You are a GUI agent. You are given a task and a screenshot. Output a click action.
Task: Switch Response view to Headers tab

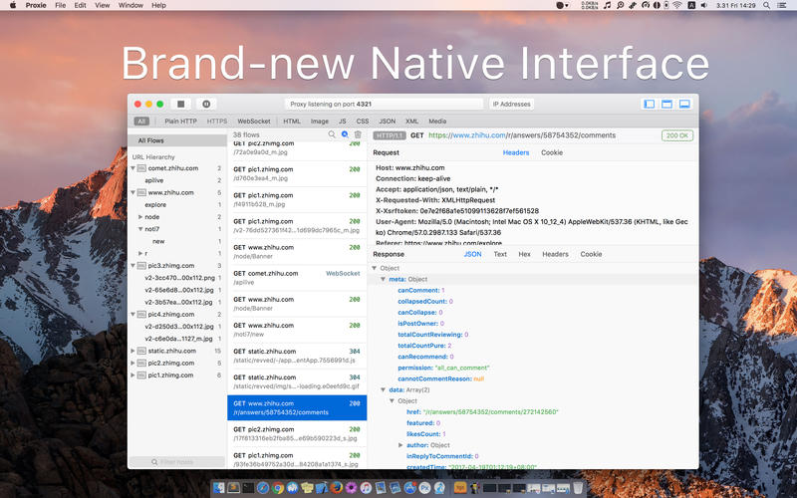pyautogui.click(x=555, y=254)
